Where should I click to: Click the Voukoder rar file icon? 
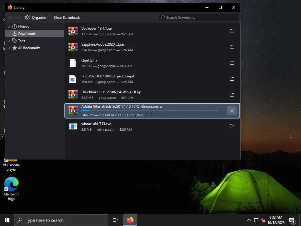[73, 31]
